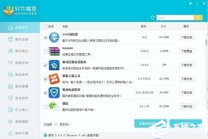Click the 2345 browser app icon
The width and height of the screenshot is (208, 139).
point(54,37)
